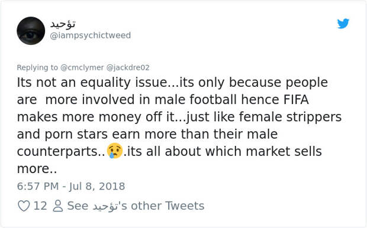This screenshot has width=367, height=228.
Task: Click the phrase "Its not an equality issue"
Action: click(92, 82)
